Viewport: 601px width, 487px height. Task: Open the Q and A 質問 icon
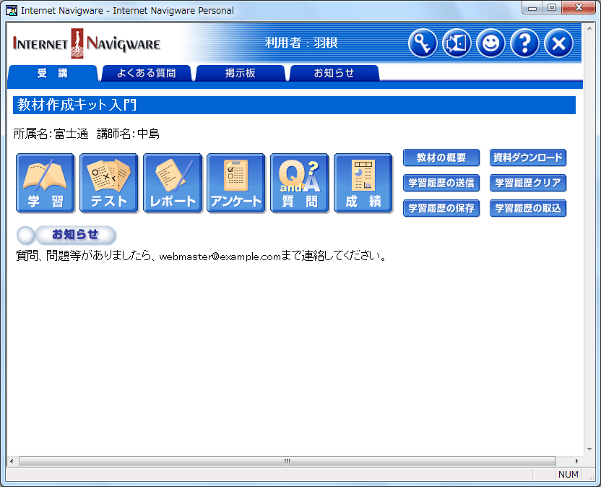[300, 183]
